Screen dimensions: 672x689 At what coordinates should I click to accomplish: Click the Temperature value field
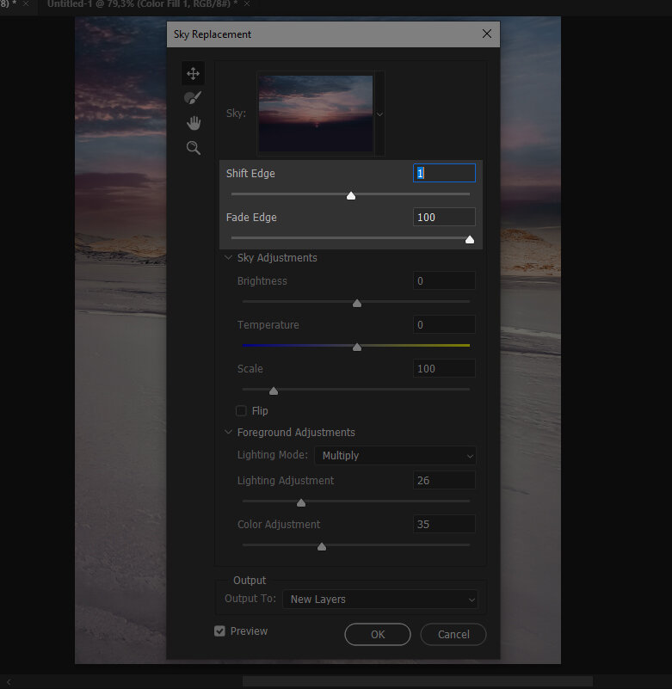click(x=444, y=325)
